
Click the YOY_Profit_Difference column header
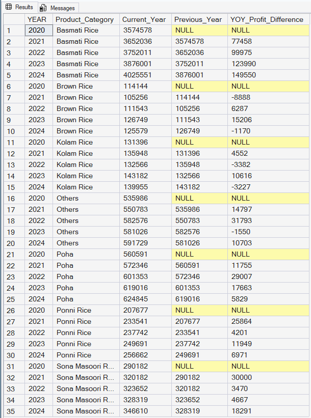point(267,19)
